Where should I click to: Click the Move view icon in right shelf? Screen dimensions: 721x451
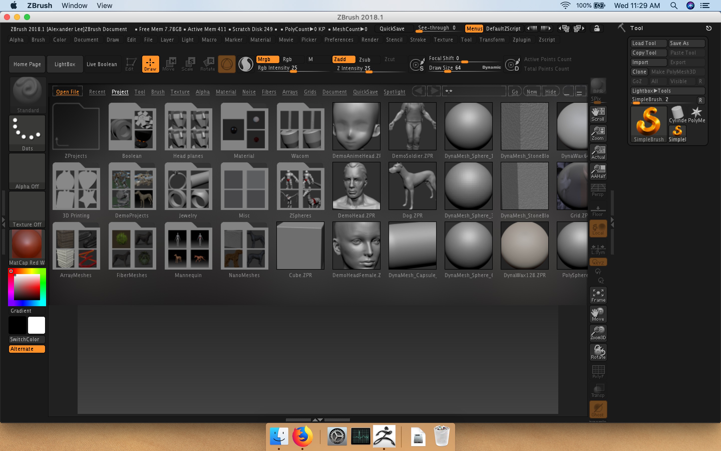(x=598, y=314)
